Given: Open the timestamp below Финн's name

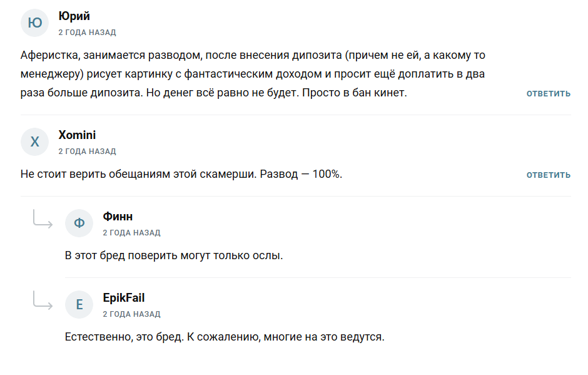Looking at the screenshot, I should click(x=131, y=232).
